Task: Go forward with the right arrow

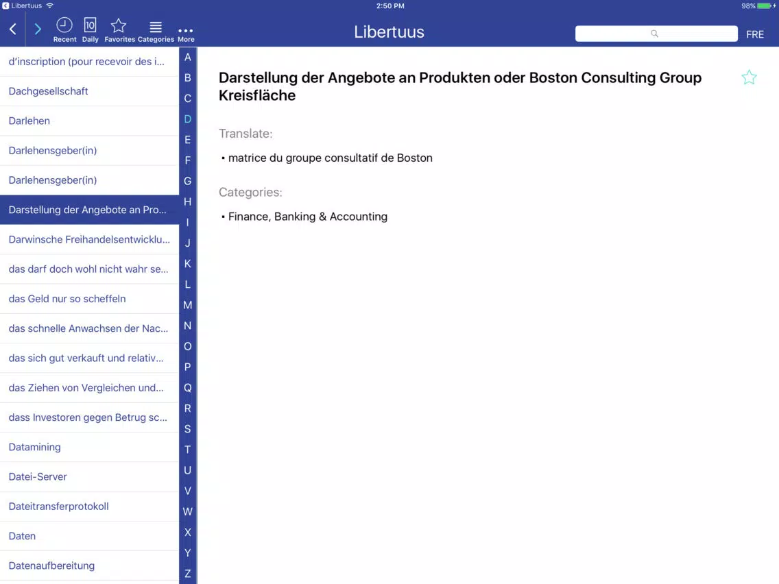Action: click(x=38, y=29)
